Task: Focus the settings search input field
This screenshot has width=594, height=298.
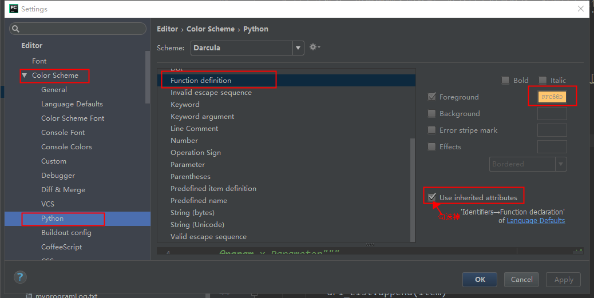Action: pos(78,29)
